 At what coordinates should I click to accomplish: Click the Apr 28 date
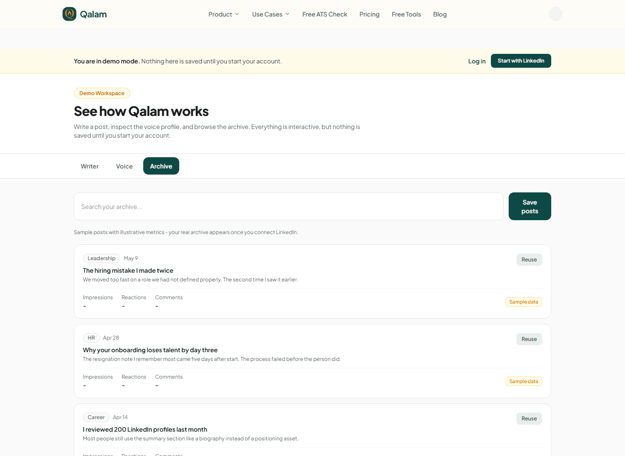pos(111,338)
